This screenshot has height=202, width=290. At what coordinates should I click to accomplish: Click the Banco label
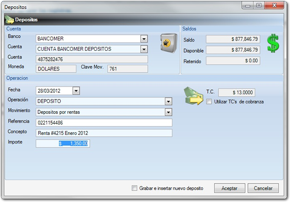pyautogui.click(x=14, y=36)
